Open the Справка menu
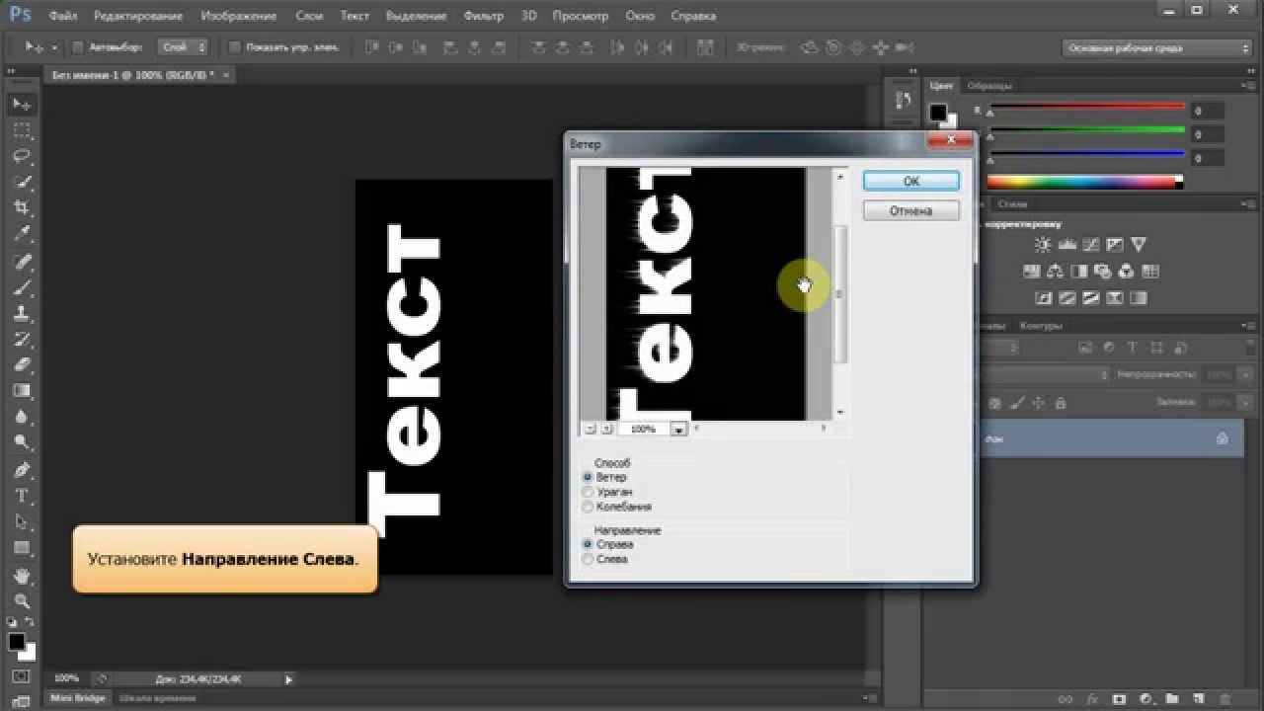 (694, 16)
